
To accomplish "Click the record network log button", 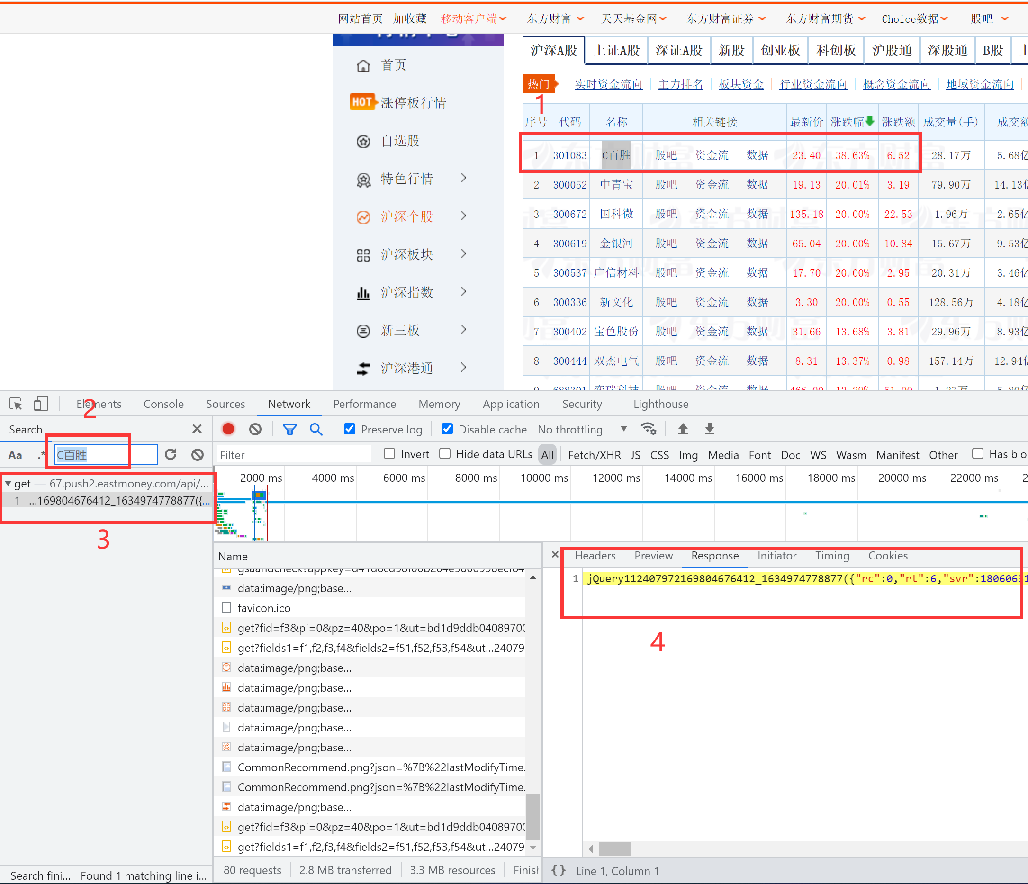I will pos(228,429).
